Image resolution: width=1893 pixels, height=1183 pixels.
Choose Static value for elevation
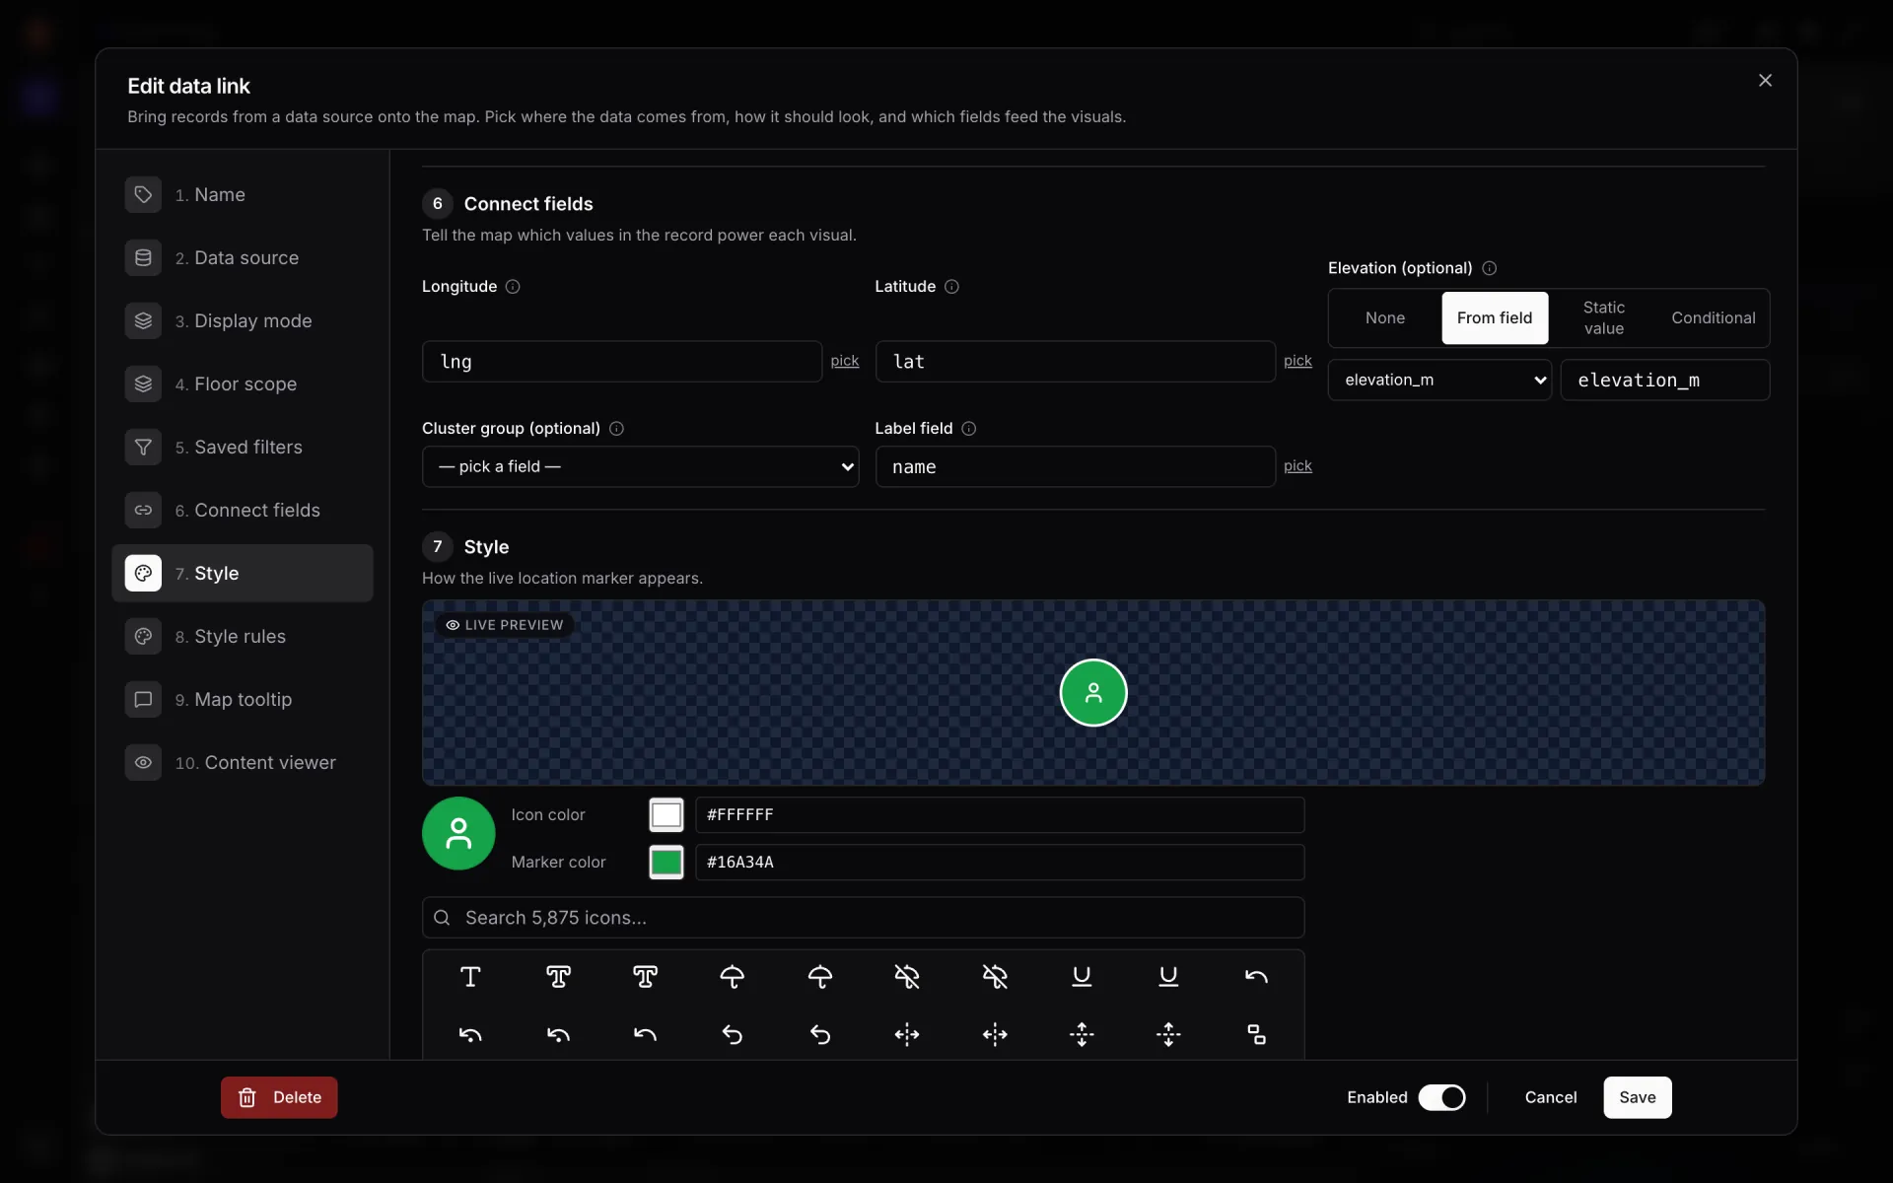click(1604, 317)
